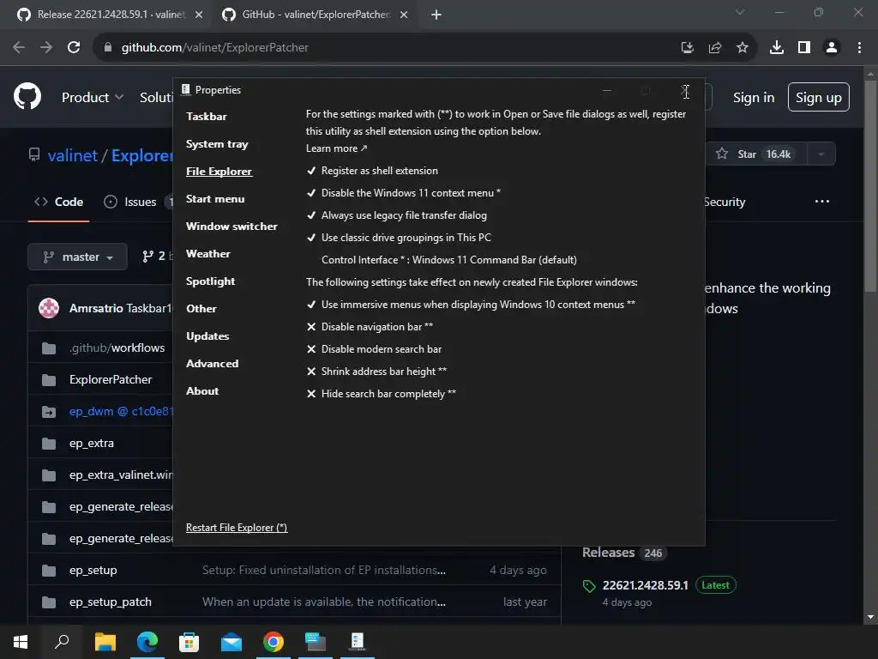
Task: Open Mail app from the taskbar
Action: [x=232, y=642]
